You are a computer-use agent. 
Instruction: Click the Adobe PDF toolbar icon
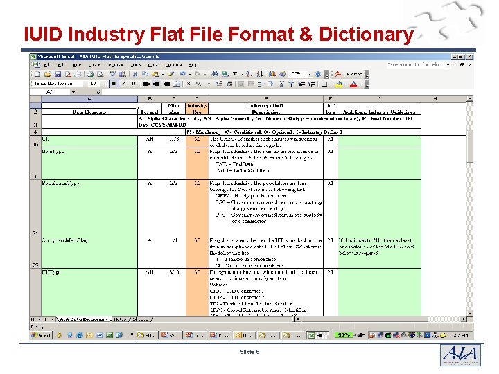(x=338, y=74)
